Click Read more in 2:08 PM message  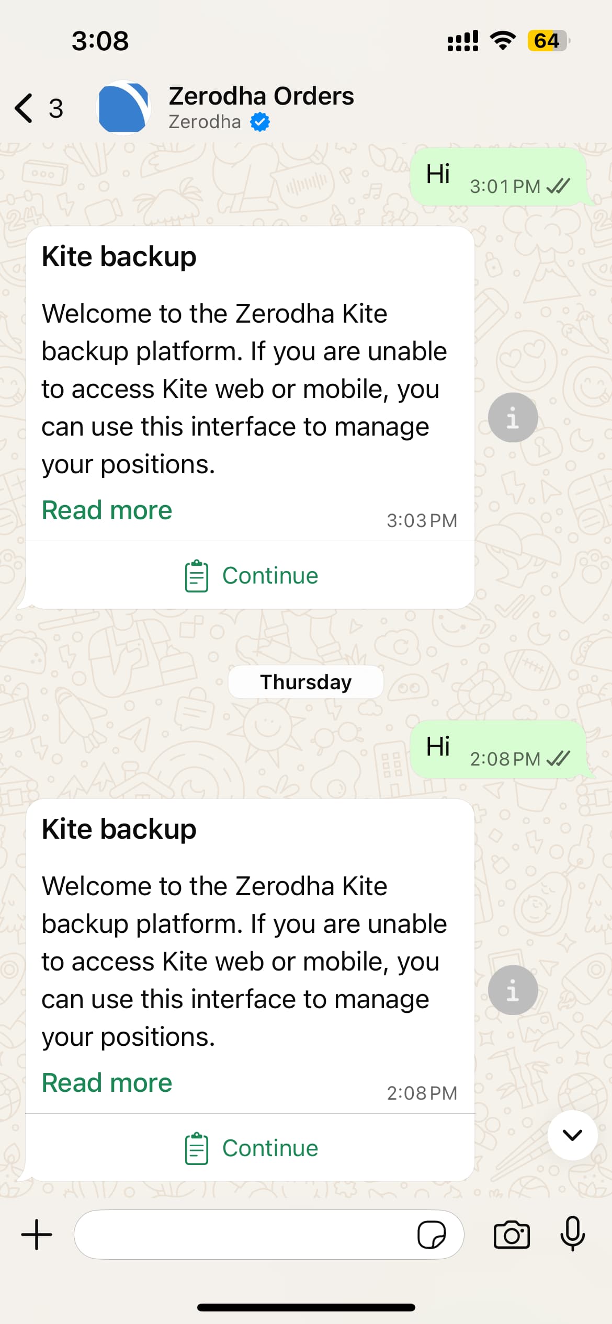(x=107, y=1082)
